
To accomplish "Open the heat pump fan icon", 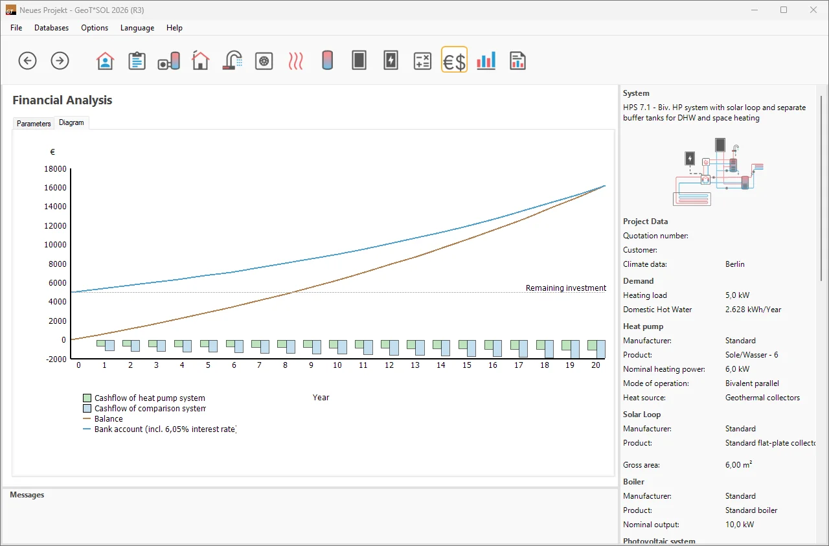I will (x=264, y=61).
